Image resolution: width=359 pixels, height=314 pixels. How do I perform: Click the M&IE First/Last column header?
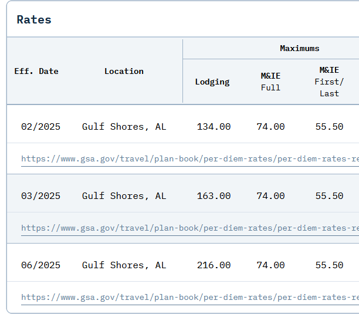[x=329, y=82]
